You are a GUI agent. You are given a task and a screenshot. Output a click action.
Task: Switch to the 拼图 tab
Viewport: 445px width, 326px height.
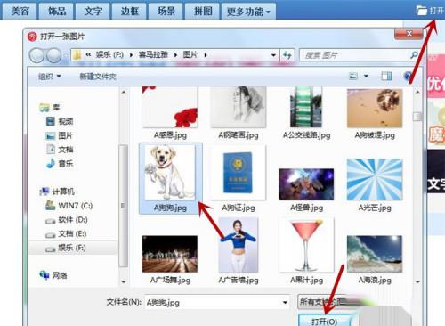[203, 12]
